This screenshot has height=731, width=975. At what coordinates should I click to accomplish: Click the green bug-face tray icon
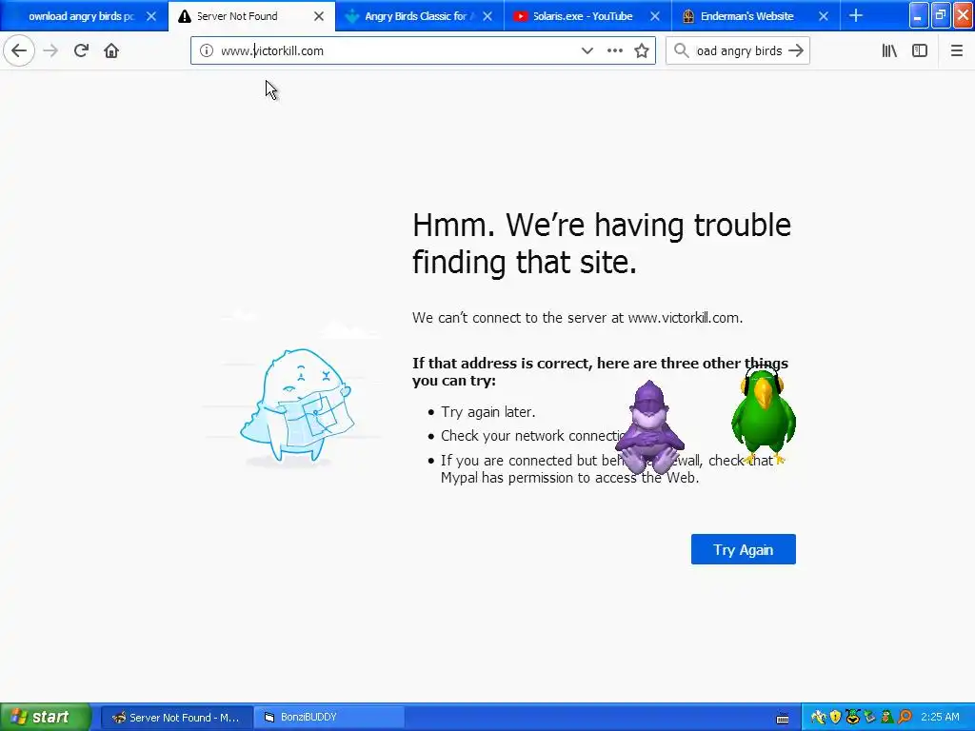pos(852,718)
